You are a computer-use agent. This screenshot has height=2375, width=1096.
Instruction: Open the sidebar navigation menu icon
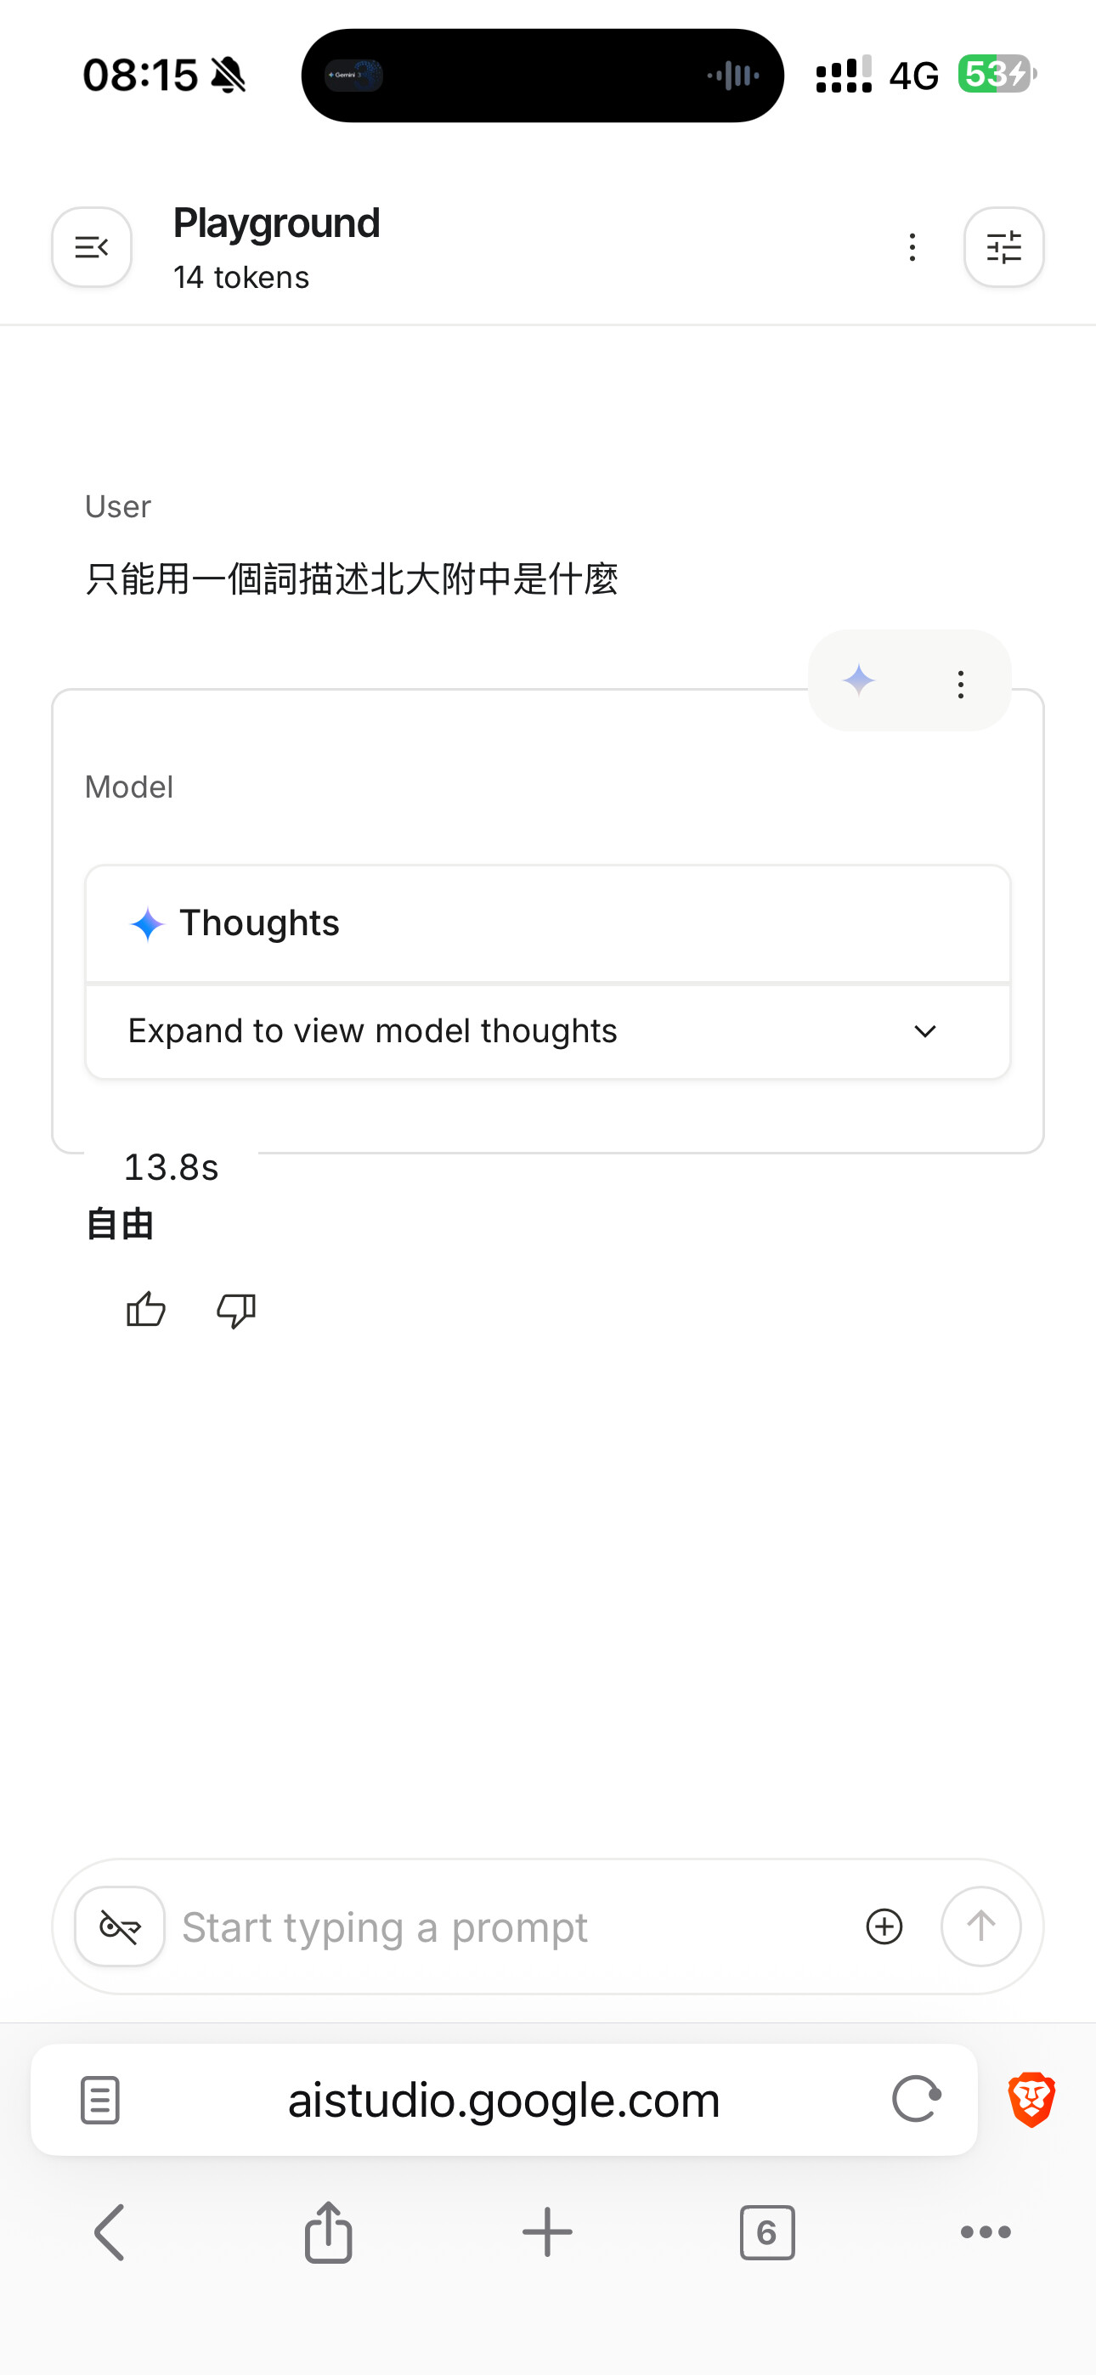click(x=92, y=247)
